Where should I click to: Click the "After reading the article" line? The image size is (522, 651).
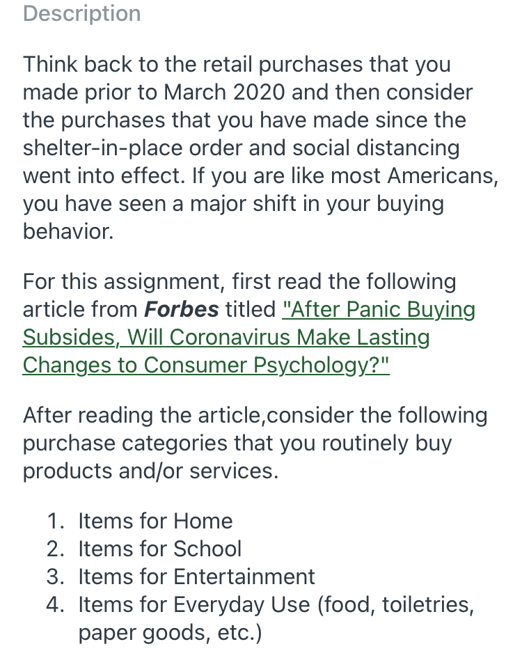click(255, 416)
